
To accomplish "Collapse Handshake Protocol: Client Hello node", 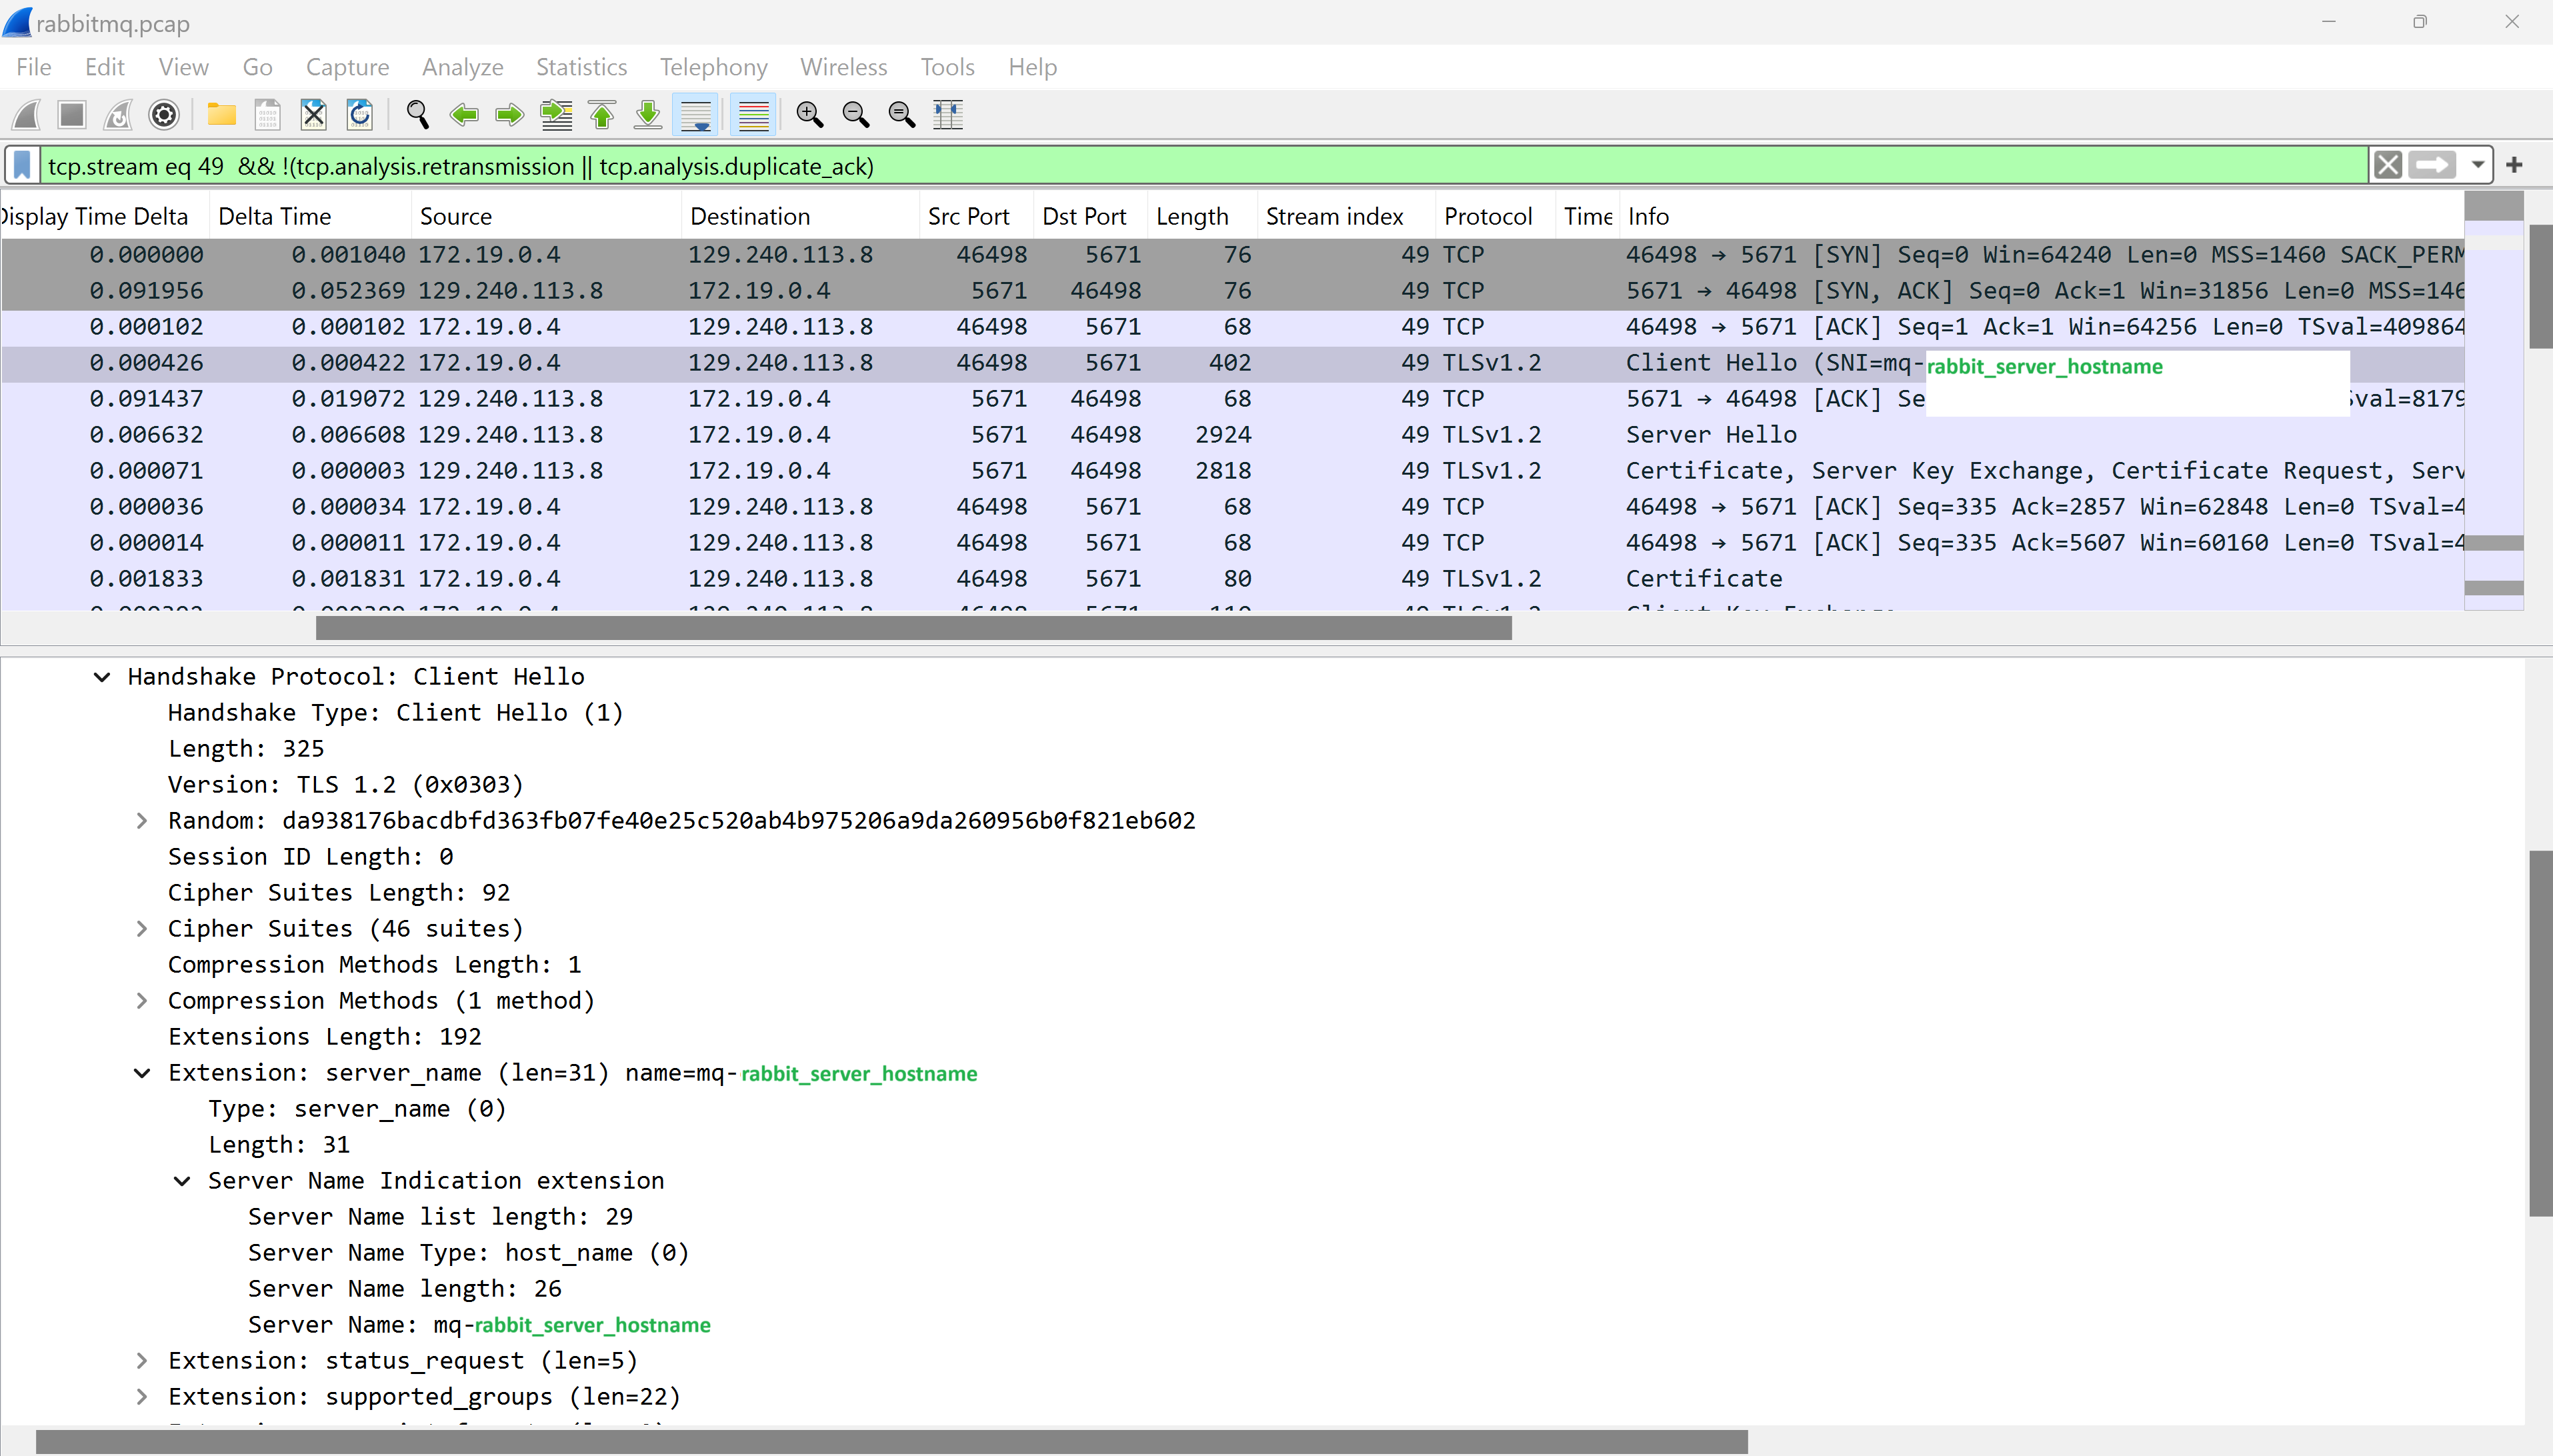I will pos(102,677).
